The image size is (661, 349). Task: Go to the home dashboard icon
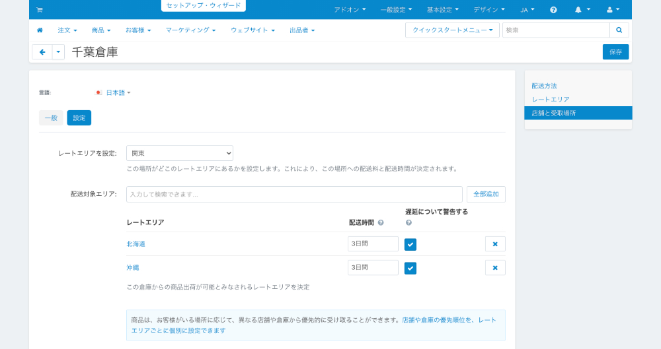(x=40, y=30)
